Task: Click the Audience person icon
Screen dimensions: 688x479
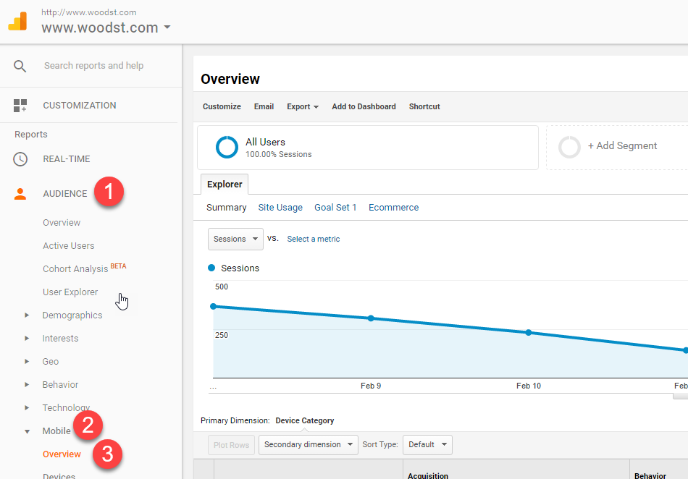Action: click(20, 194)
